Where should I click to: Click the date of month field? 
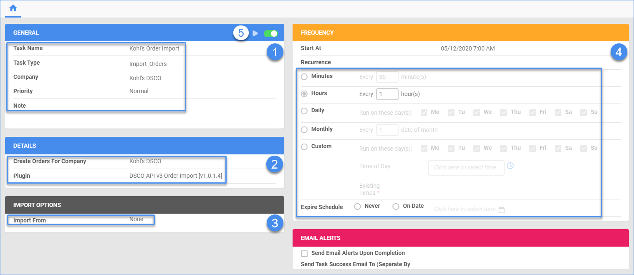coord(387,130)
